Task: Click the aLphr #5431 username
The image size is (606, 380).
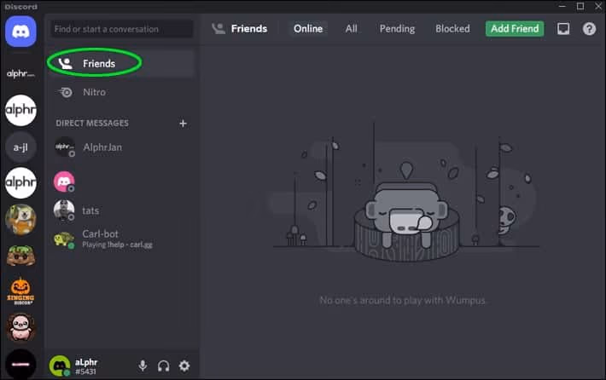Action: coord(86,366)
